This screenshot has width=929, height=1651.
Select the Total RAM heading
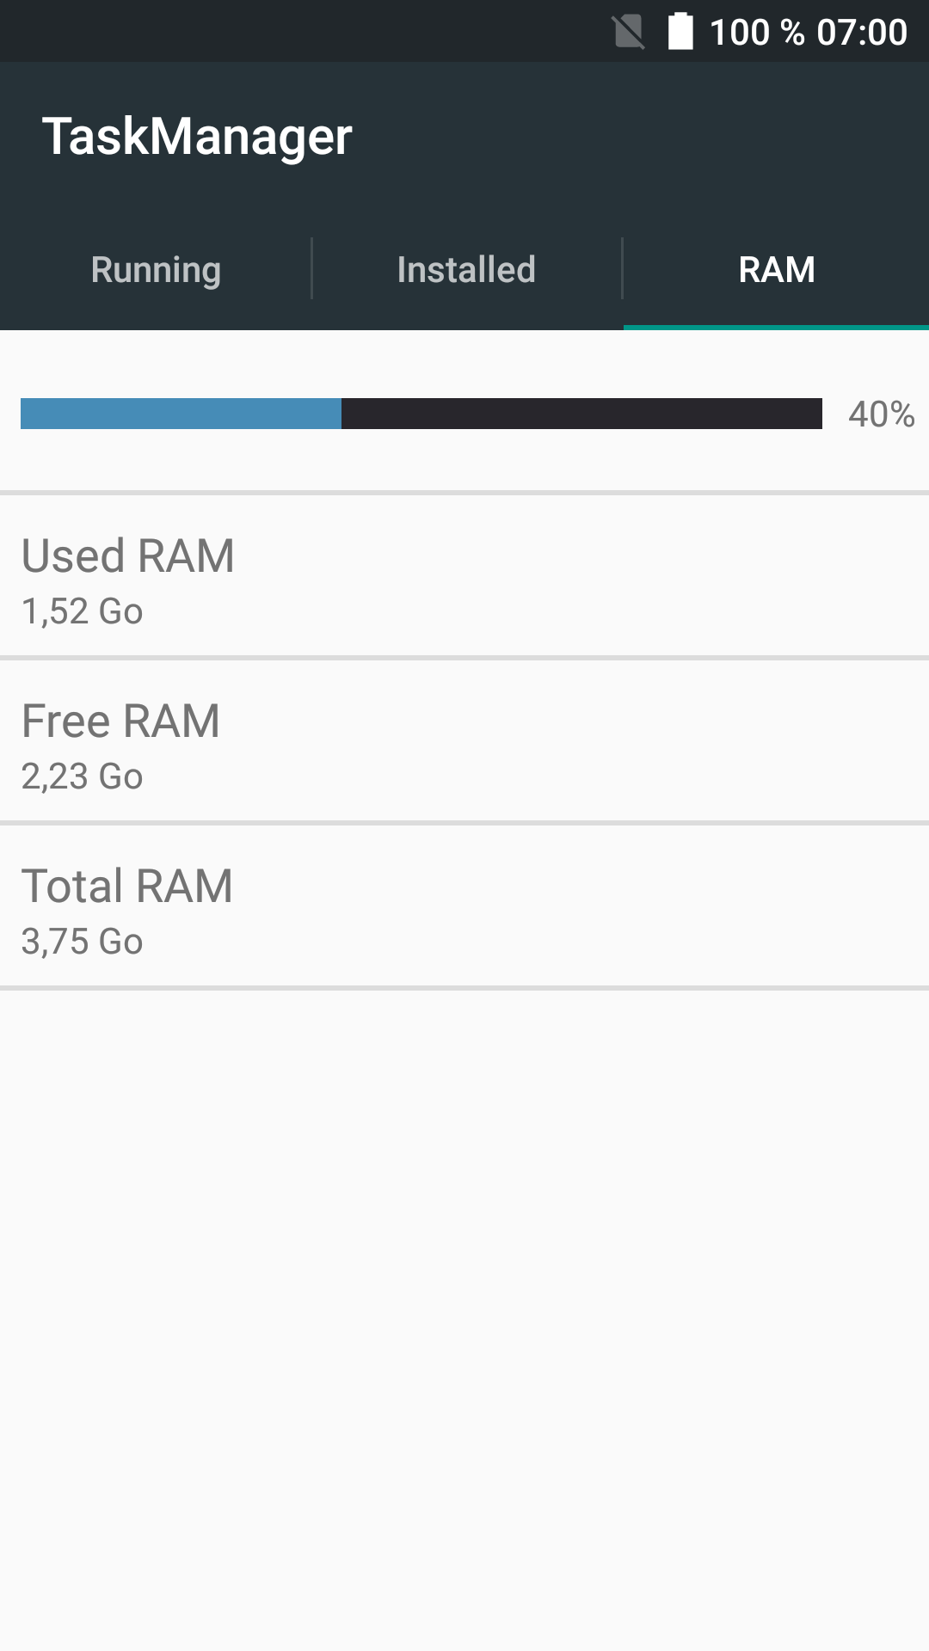click(x=127, y=886)
